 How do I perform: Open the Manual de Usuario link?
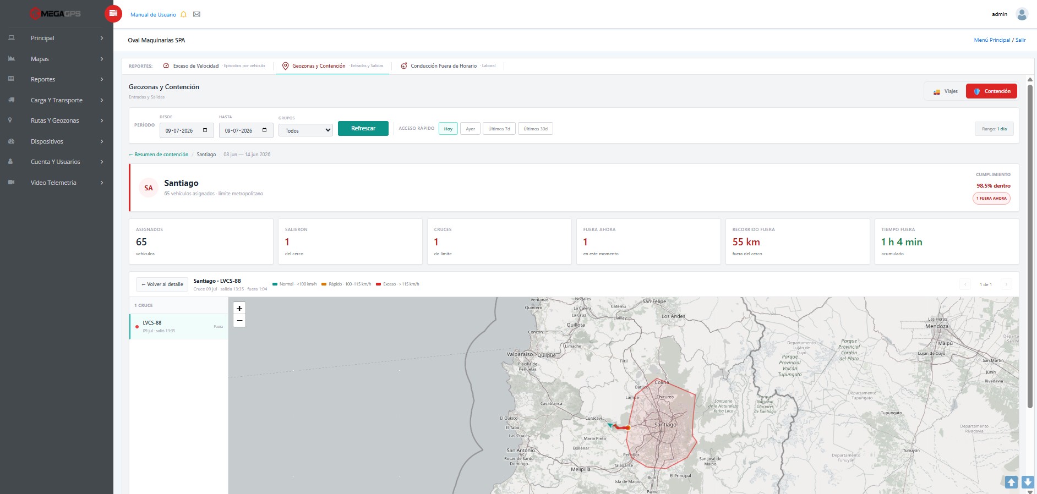tap(153, 14)
